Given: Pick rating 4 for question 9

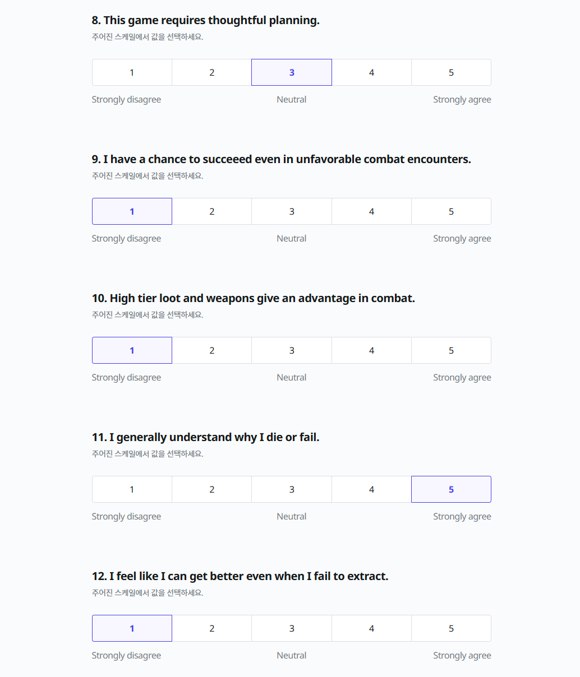Looking at the screenshot, I should click(371, 211).
